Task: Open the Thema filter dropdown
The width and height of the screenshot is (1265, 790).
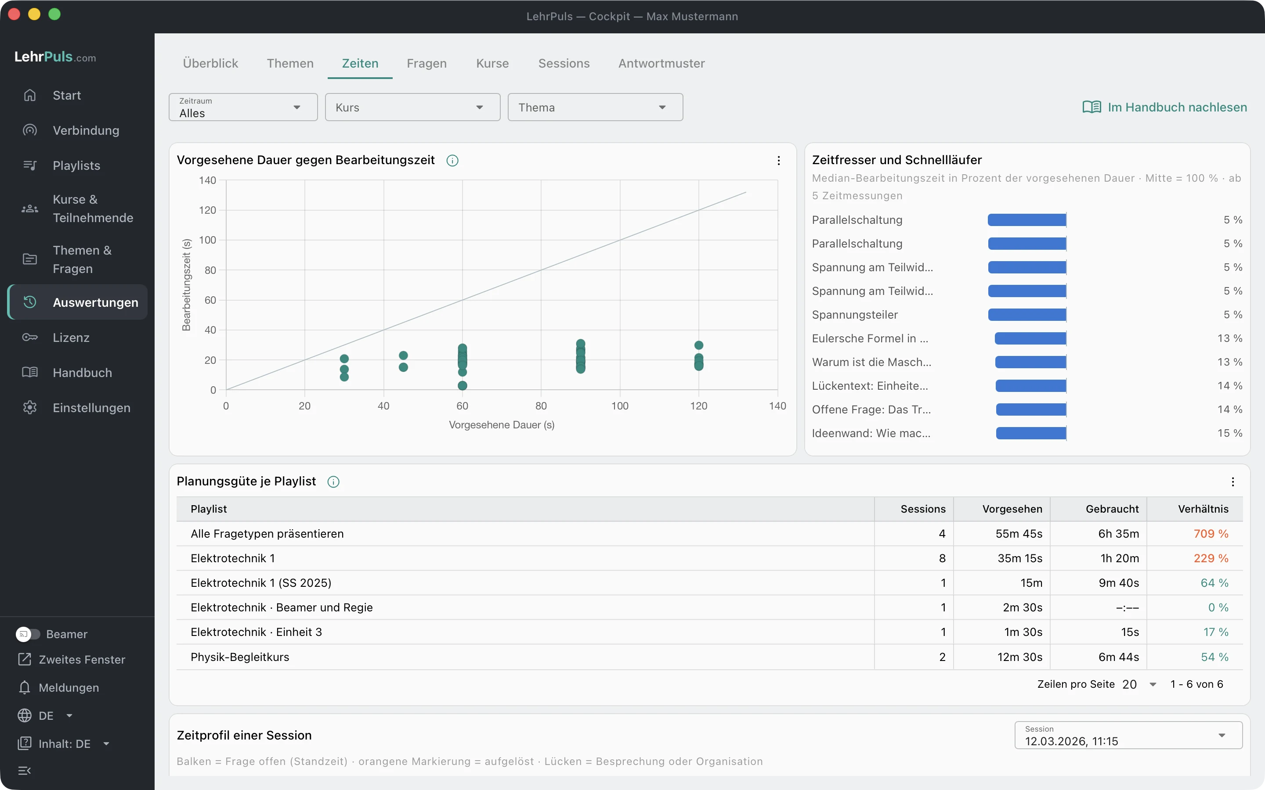Action: pyautogui.click(x=596, y=107)
